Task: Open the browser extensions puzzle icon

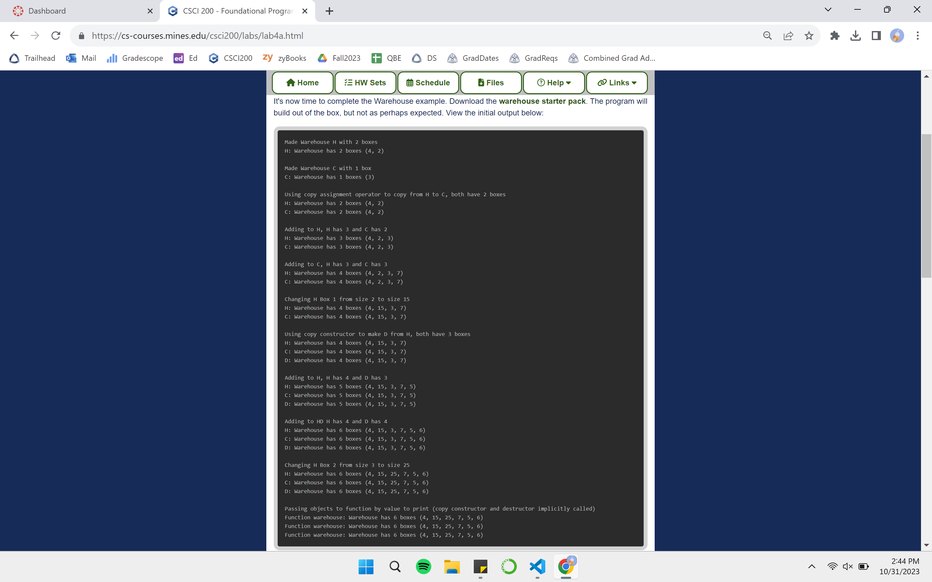Action: [835, 36]
